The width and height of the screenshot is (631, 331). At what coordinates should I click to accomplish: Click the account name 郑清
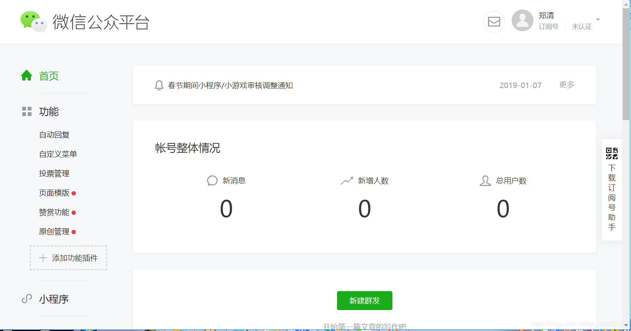tap(546, 15)
